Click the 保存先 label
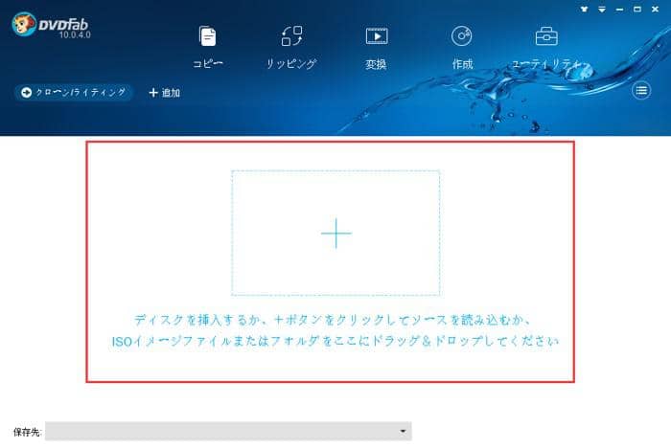 point(27,432)
